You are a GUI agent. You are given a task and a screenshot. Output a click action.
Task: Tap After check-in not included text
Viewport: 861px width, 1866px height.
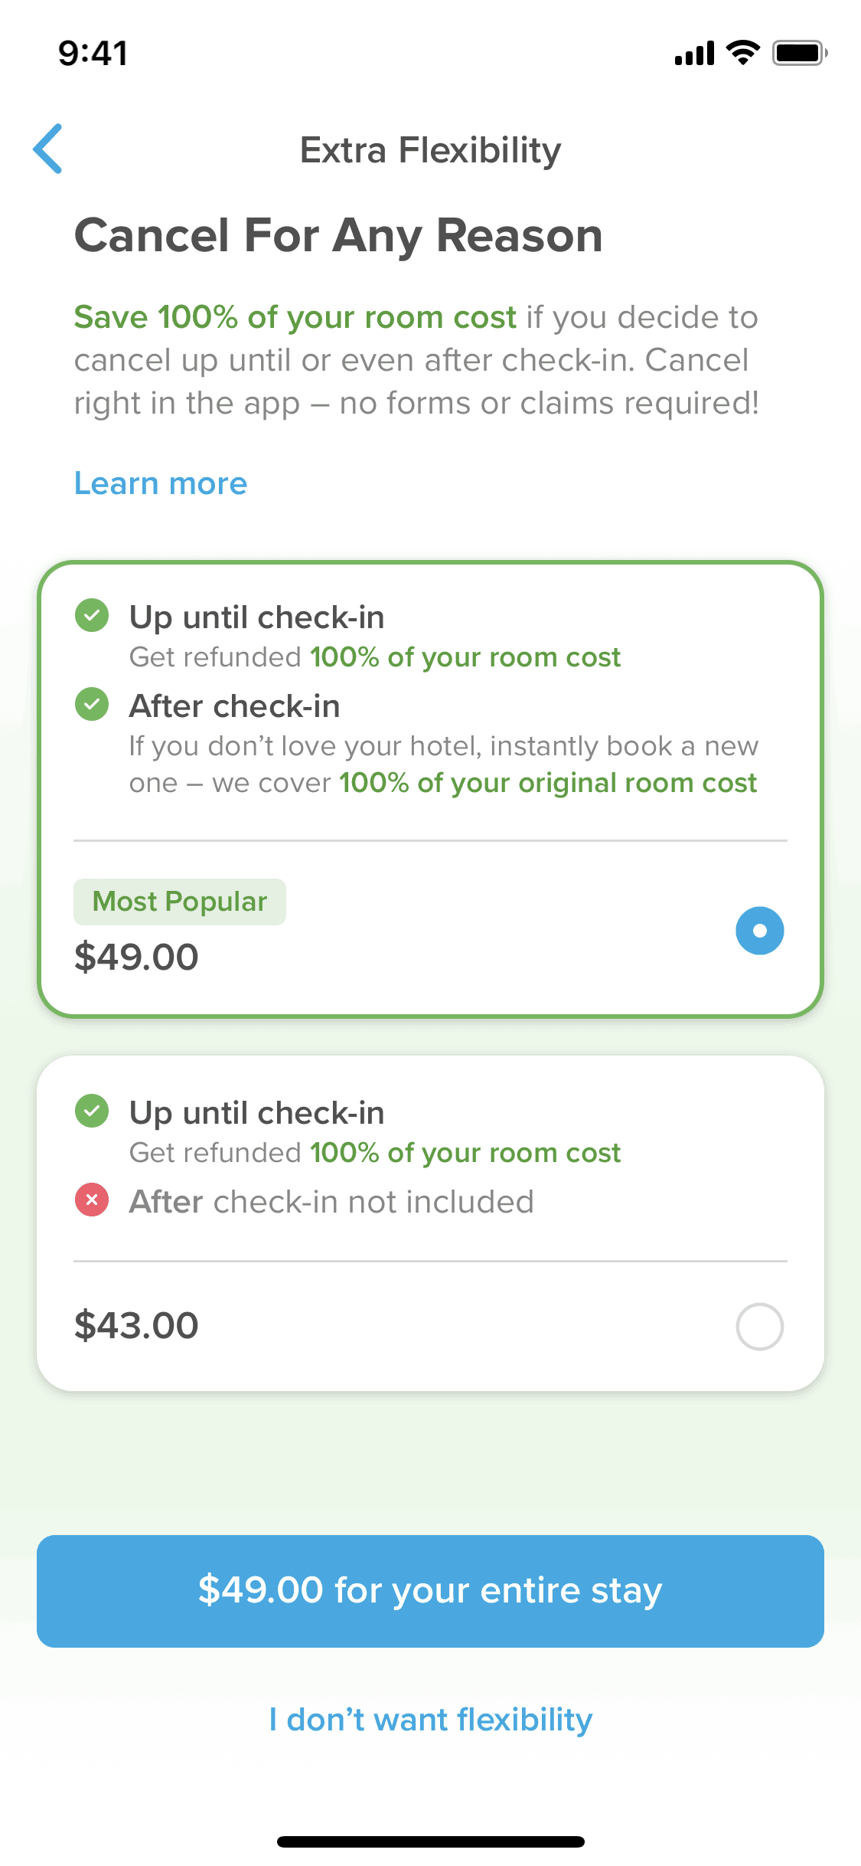coord(331,1202)
